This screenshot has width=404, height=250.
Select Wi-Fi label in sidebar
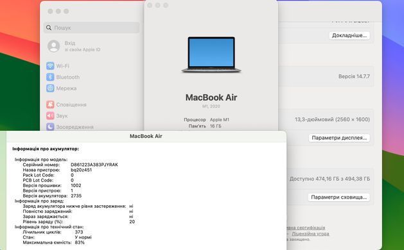pyautogui.click(x=63, y=66)
